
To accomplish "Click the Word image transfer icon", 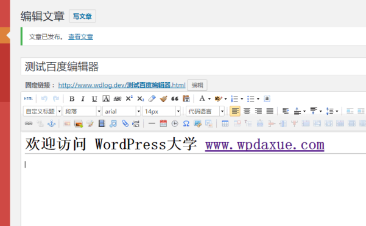I will (x=209, y=123).
